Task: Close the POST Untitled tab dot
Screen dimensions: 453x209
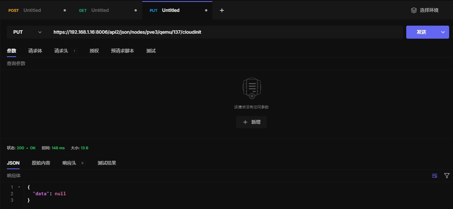Action: (65, 10)
